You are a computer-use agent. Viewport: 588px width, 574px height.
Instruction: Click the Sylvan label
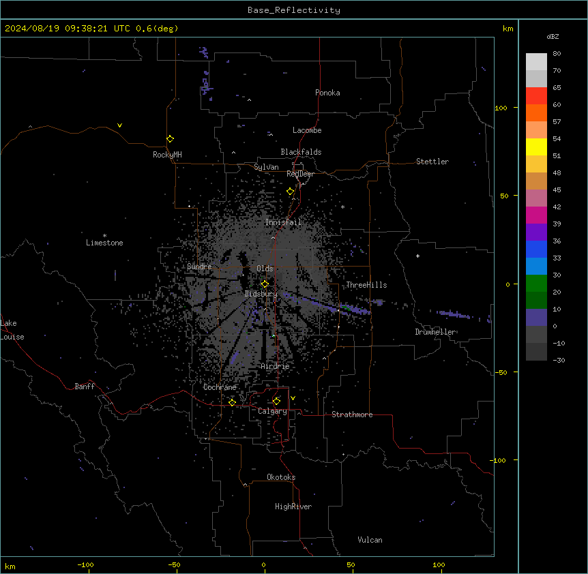266,167
